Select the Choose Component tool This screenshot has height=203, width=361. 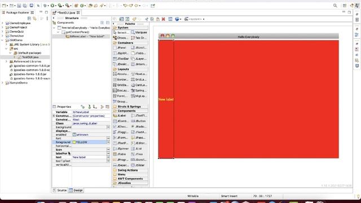pos(121,38)
